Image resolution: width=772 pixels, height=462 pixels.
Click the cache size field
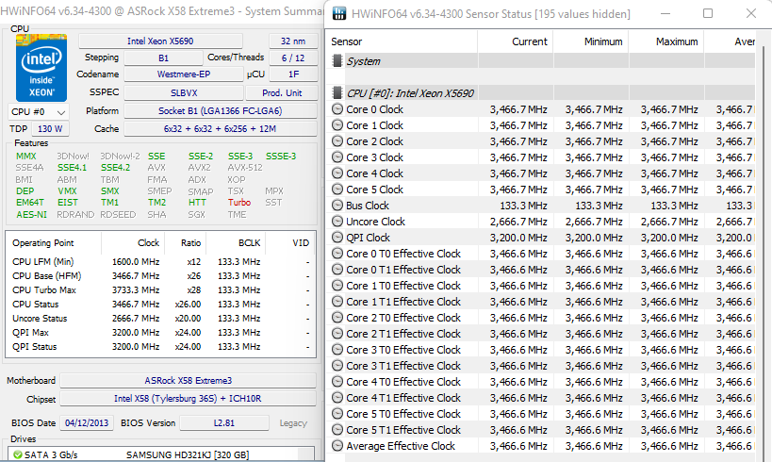(x=220, y=128)
